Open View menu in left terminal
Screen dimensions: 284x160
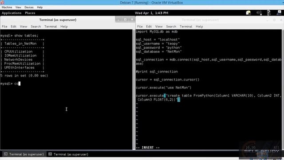[24, 27]
